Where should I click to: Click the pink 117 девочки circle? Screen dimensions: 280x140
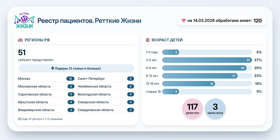point(192,109)
